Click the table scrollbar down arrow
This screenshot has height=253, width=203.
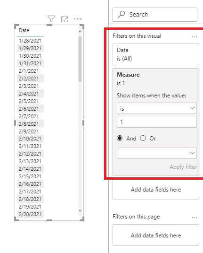[80, 210]
